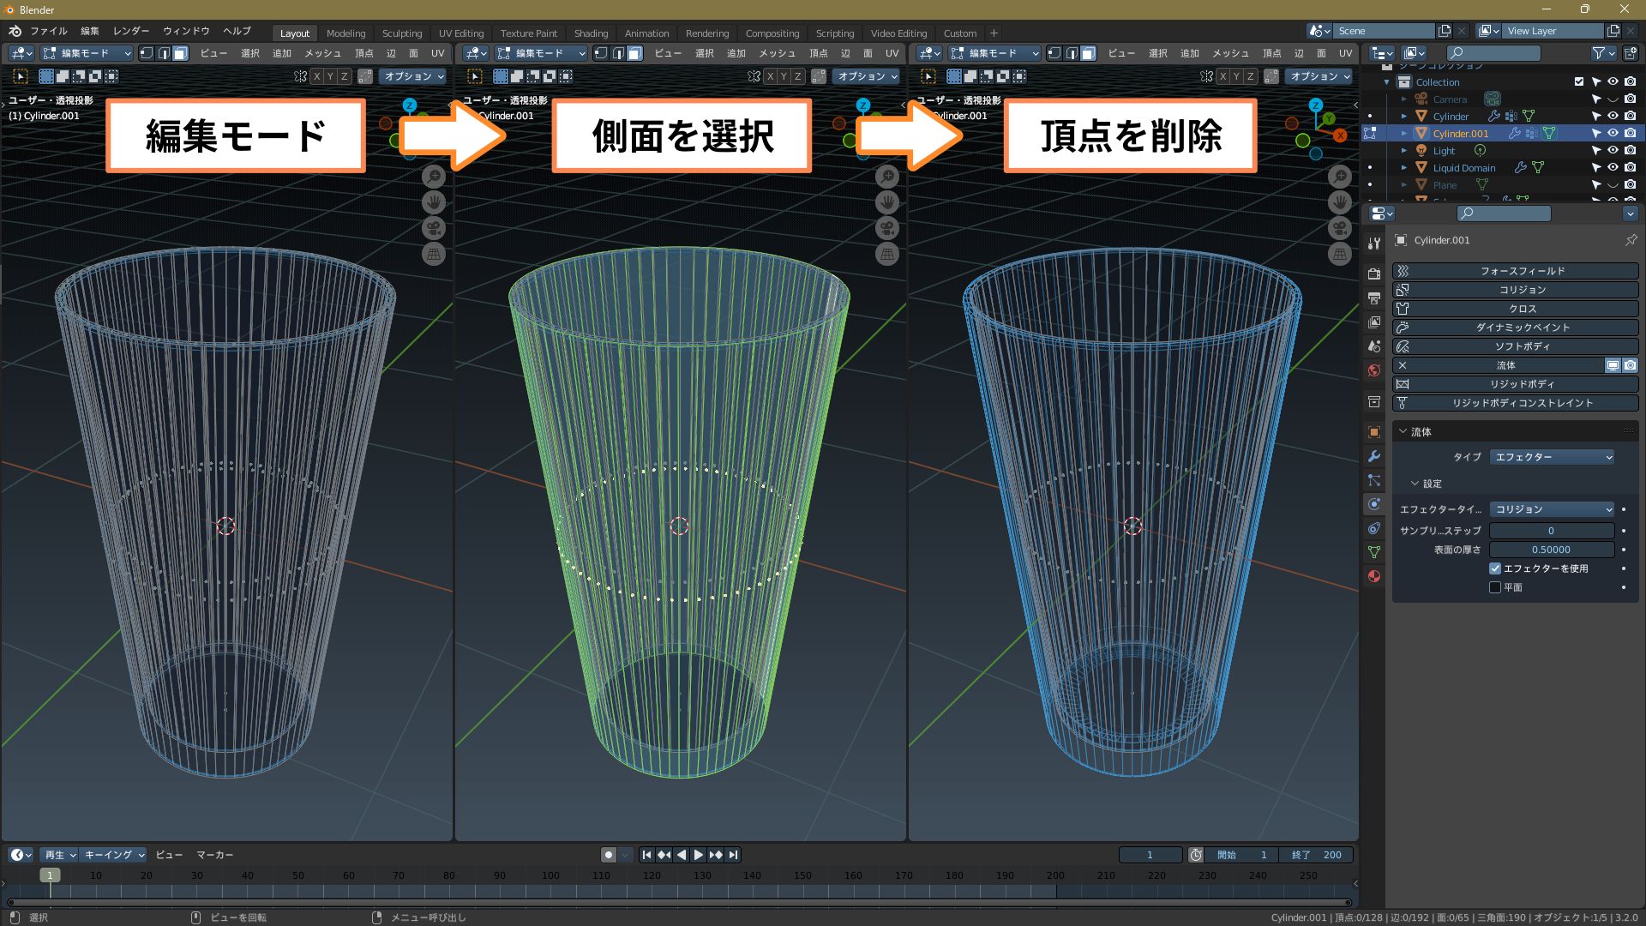This screenshot has width=1646, height=926.
Task: Click the クロス physics button
Action: pos(1522,309)
